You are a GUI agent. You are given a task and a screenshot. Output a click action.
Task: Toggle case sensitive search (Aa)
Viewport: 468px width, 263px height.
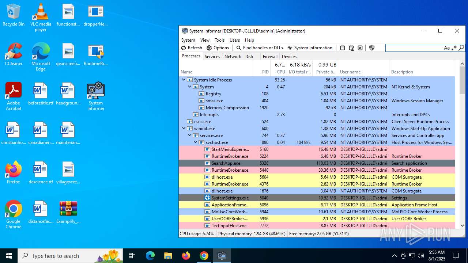pos(447,48)
